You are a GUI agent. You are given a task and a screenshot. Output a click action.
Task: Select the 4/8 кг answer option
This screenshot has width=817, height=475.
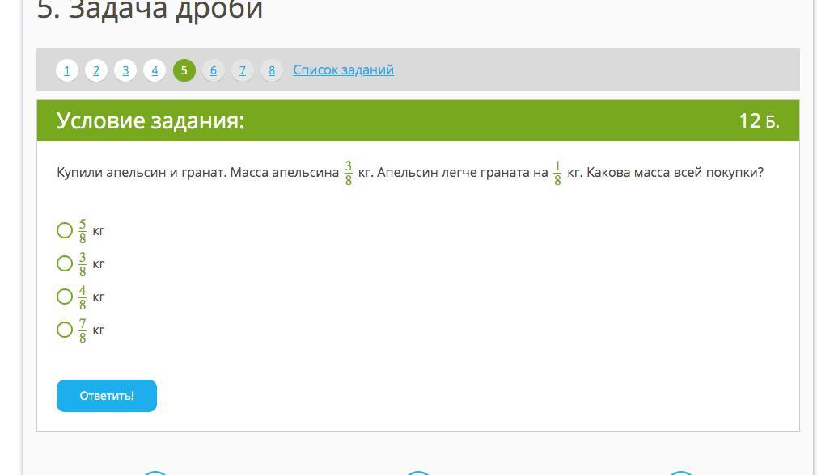(65, 296)
